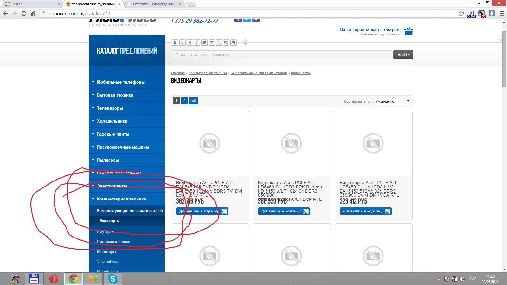Open Комплектующие для компьютеров breadcrumb link
Image resolution: width=507 pixels, height=285 pixels.
(259, 73)
